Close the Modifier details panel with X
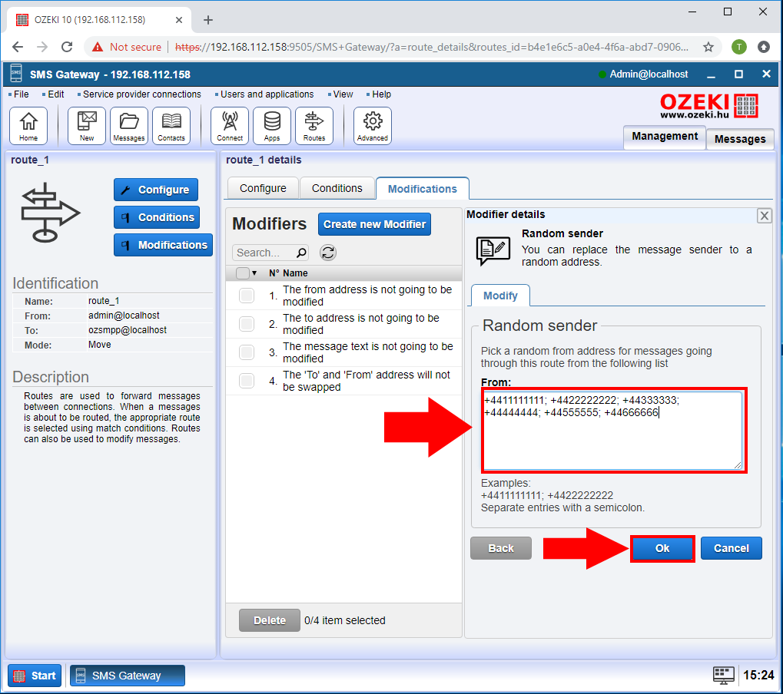The image size is (783, 694). coord(764,216)
